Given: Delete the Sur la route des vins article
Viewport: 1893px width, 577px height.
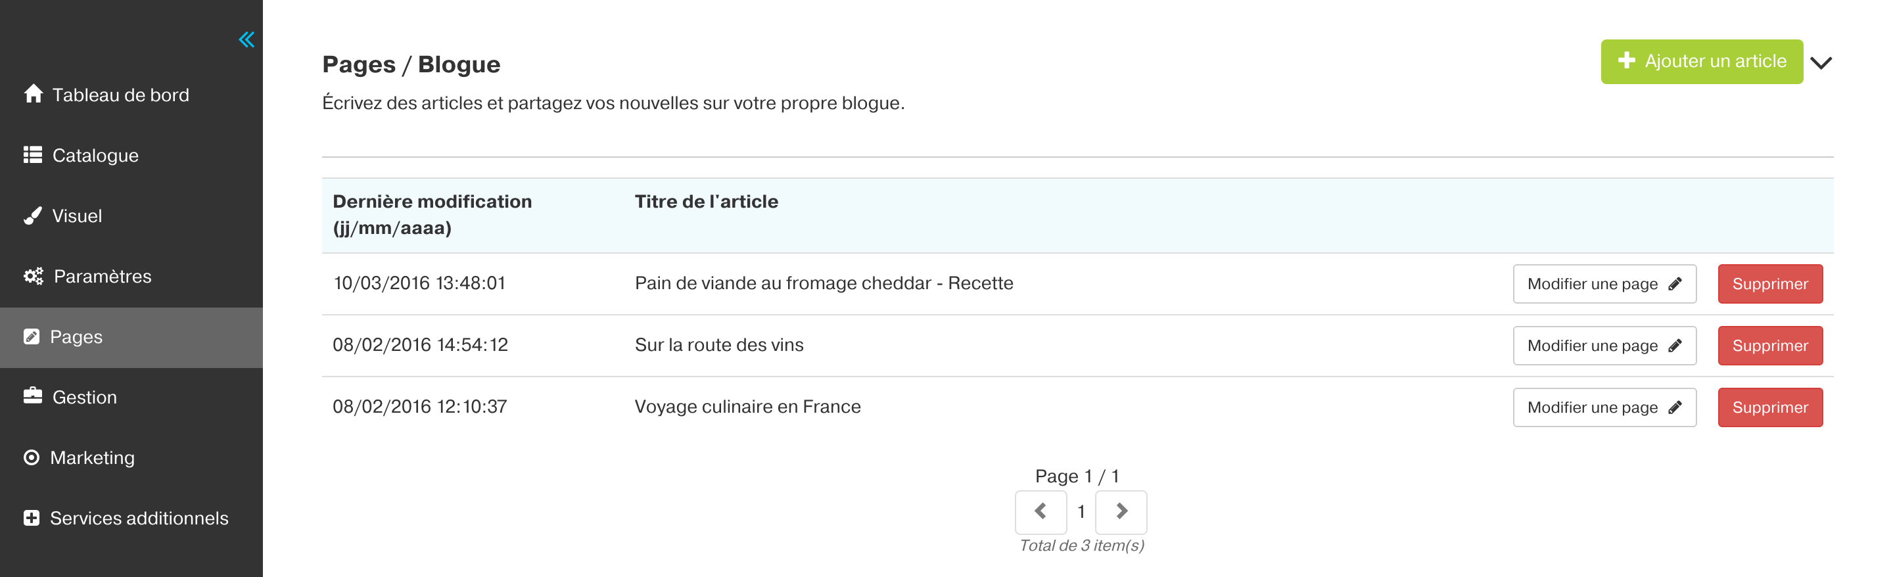Looking at the screenshot, I should (1769, 346).
